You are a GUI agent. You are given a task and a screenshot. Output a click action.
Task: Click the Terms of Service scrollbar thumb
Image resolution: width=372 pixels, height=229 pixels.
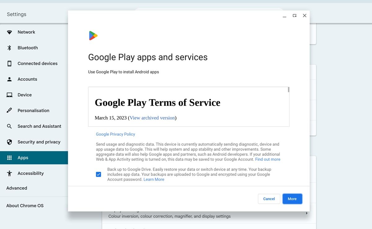[x=289, y=90]
